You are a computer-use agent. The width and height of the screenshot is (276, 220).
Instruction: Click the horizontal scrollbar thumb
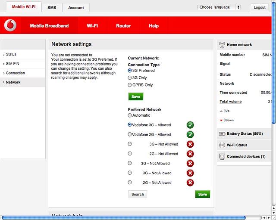tap(124, 218)
